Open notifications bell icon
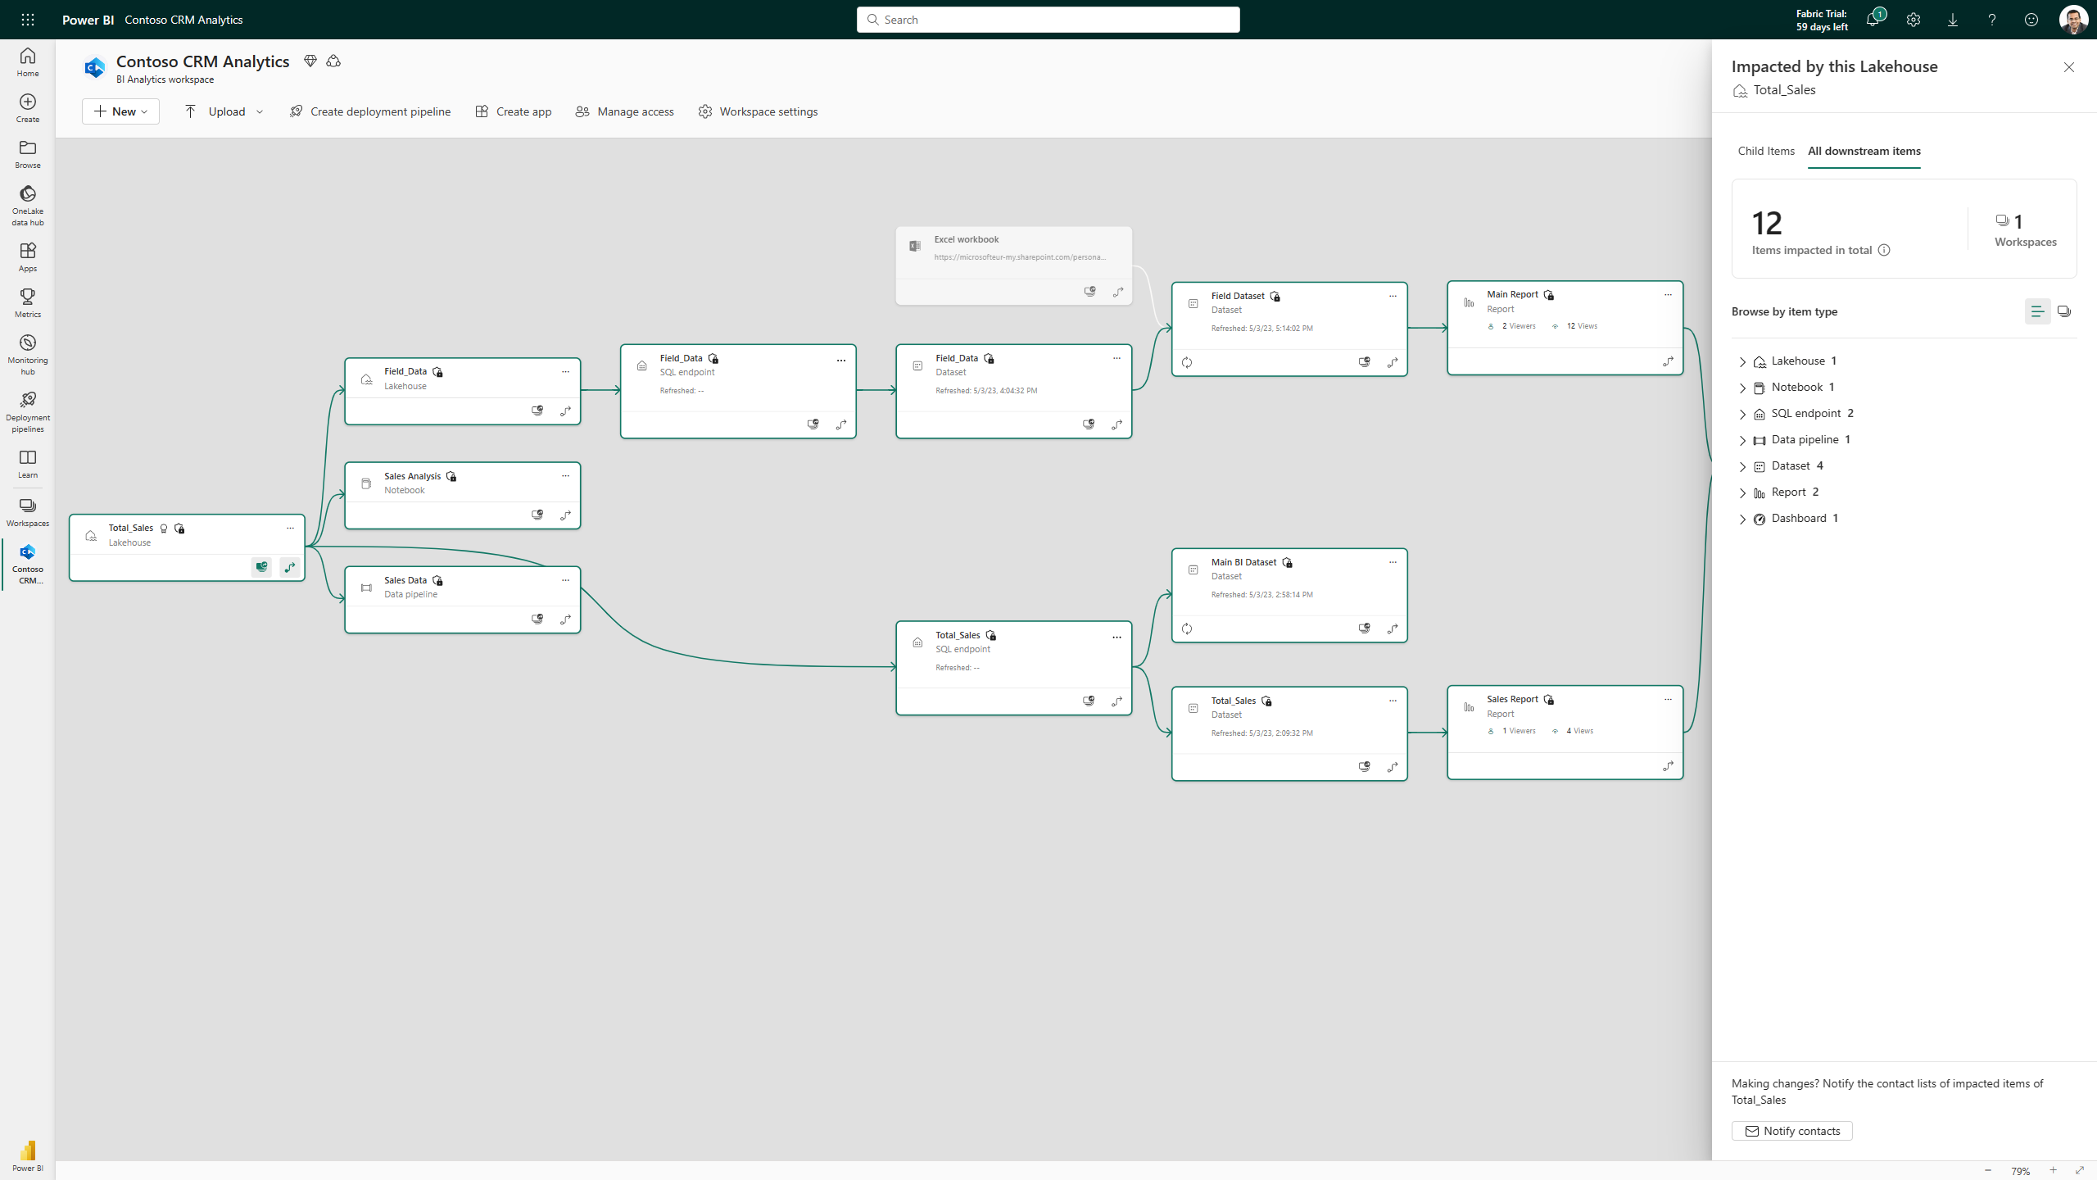 pos(1873,20)
